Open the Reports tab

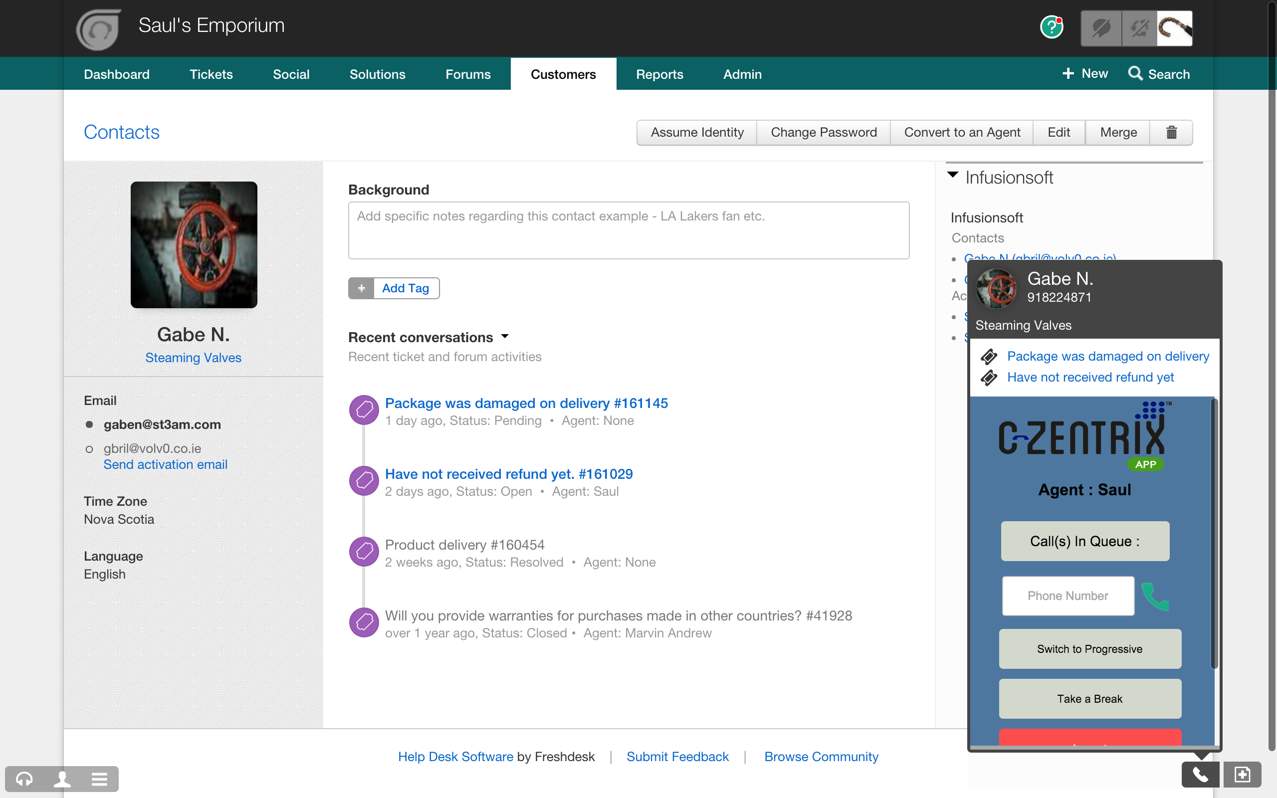659,74
